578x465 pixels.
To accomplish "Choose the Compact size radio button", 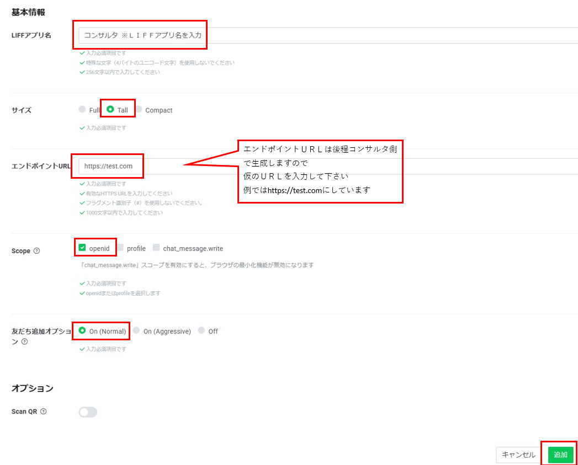I will click(x=139, y=109).
